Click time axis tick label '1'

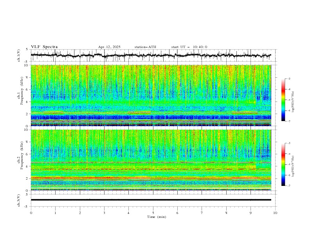coord(55,213)
